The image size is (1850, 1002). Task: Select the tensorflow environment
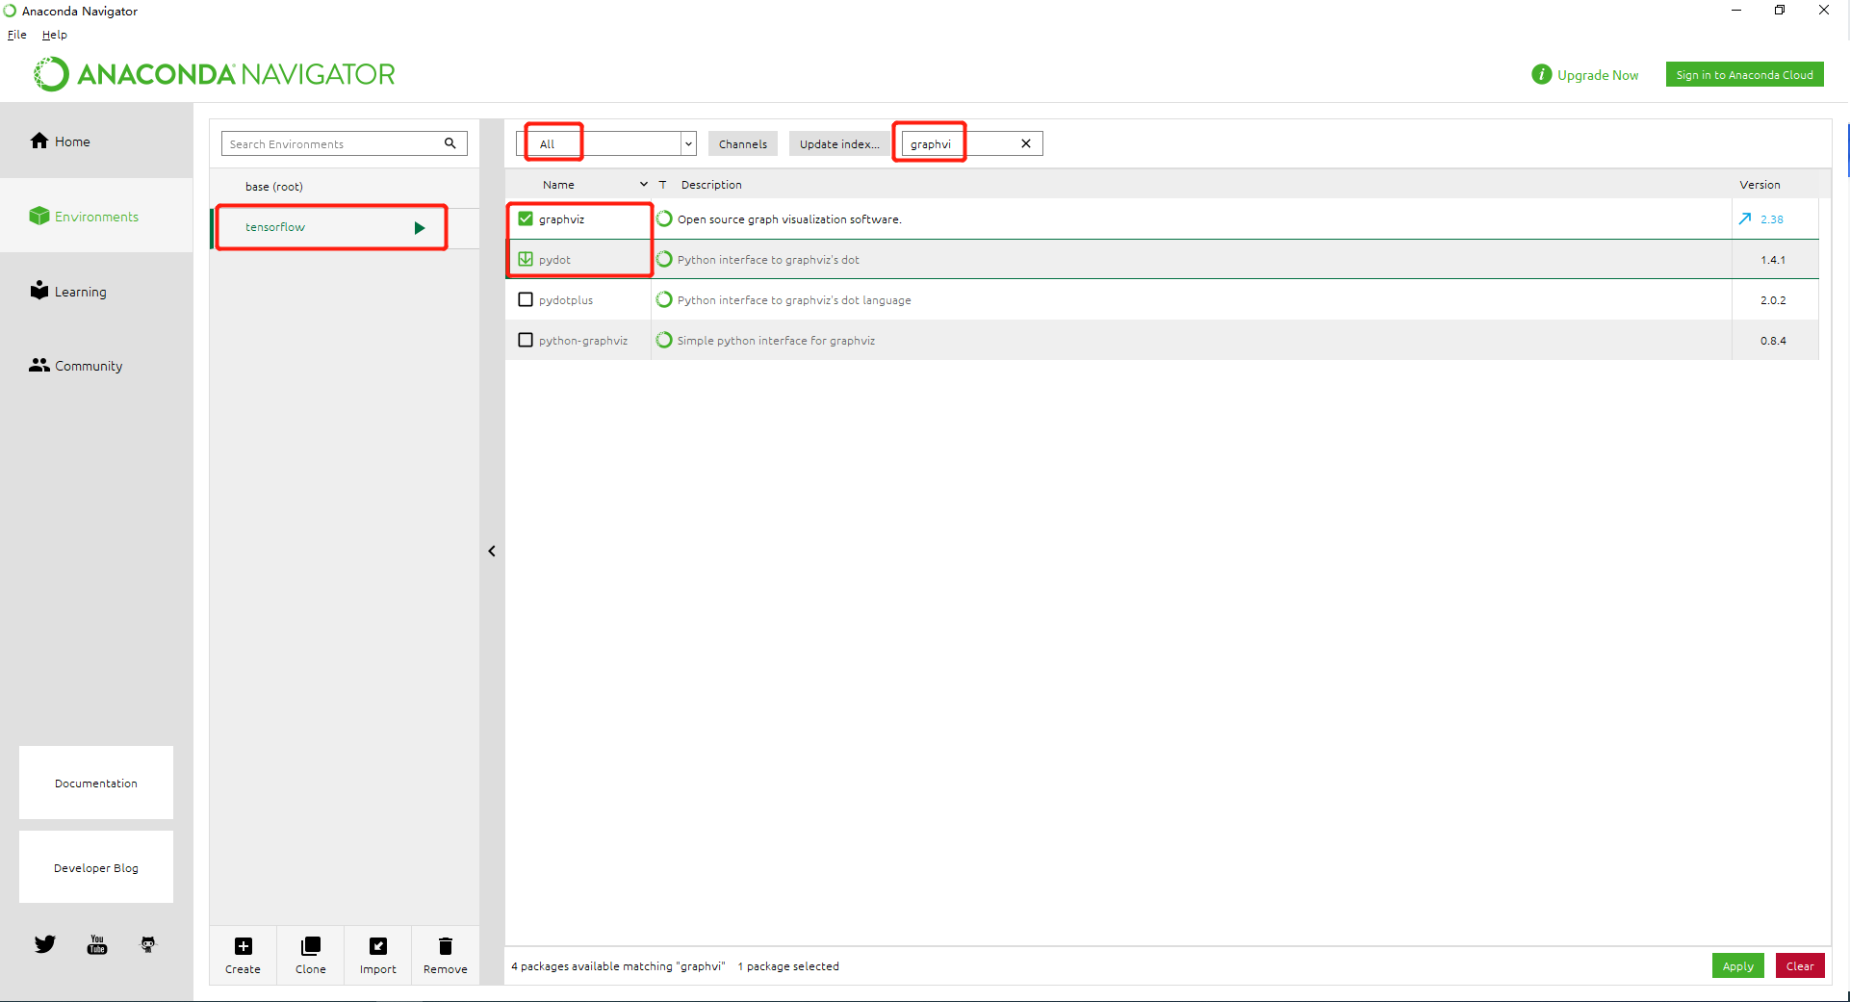pos(345,227)
